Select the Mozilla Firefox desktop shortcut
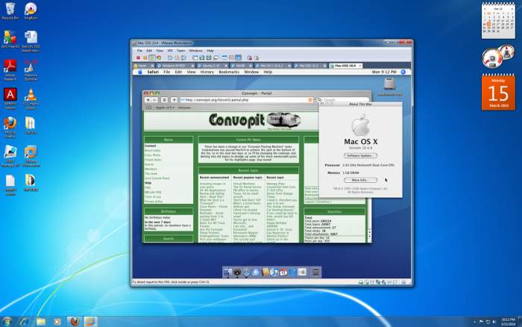The width and height of the screenshot is (522, 327). point(10,128)
